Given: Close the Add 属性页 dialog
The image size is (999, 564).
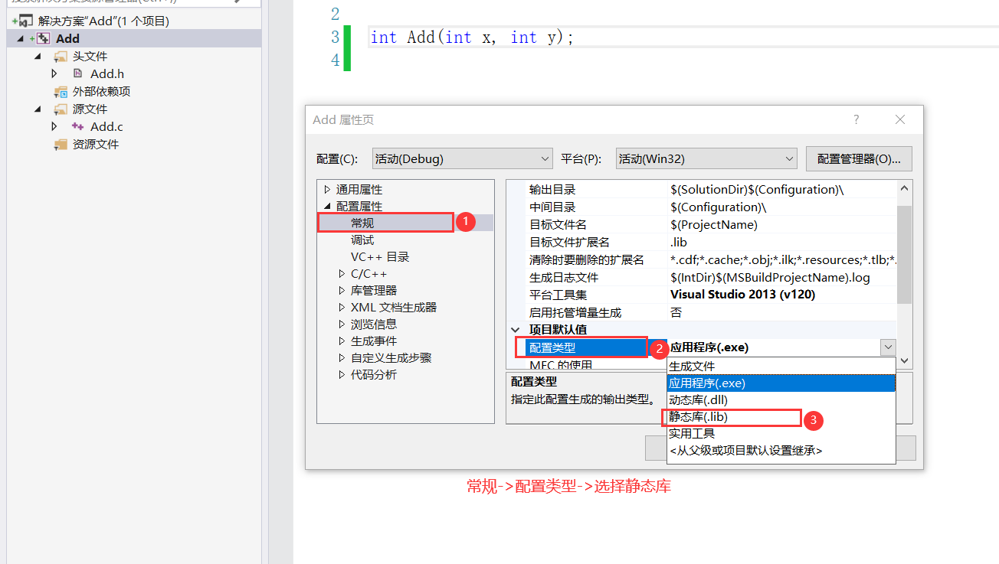Looking at the screenshot, I should [900, 119].
